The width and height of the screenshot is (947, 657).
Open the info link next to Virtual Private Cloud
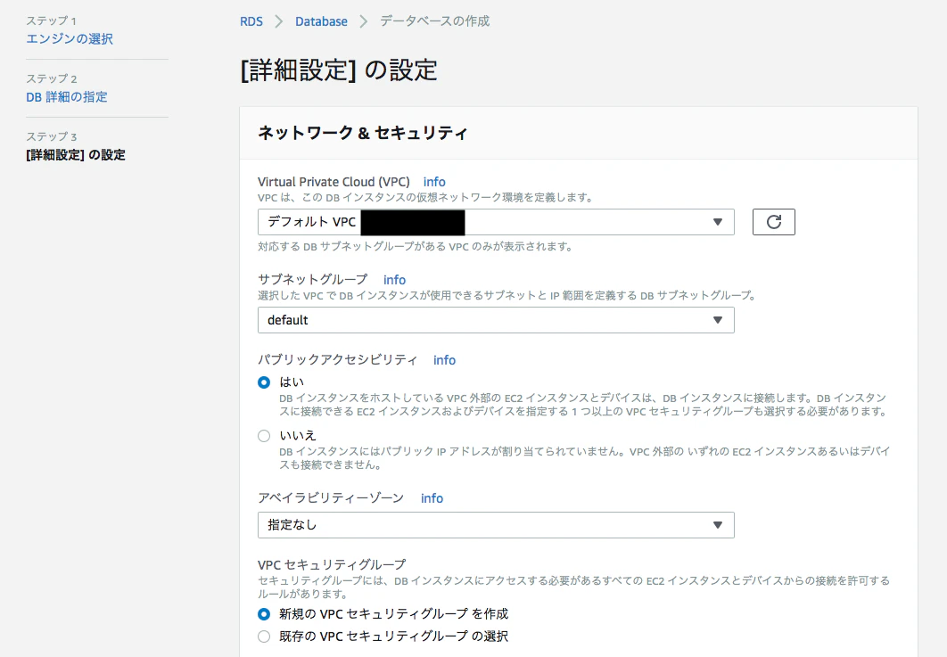434,181
